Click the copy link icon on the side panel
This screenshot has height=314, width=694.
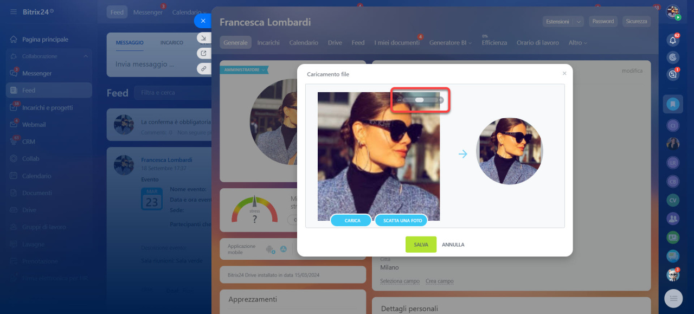[203, 69]
